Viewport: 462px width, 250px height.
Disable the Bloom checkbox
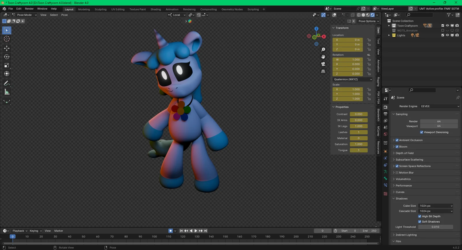coord(397,147)
